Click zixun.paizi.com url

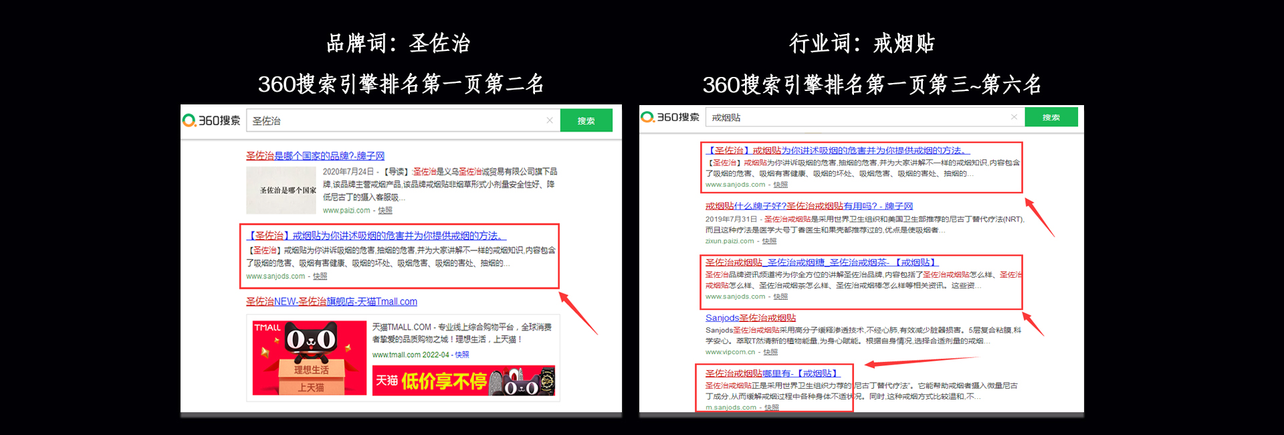point(730,241)
